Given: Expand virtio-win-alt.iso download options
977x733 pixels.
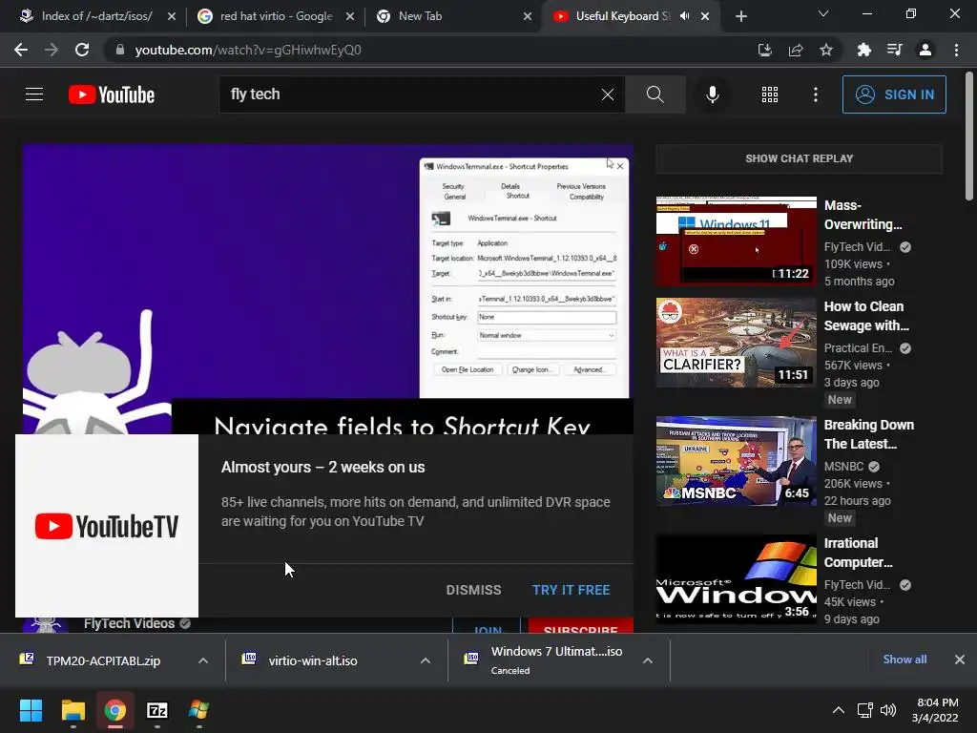Looking at the screenshot, I should pos(426,660).
